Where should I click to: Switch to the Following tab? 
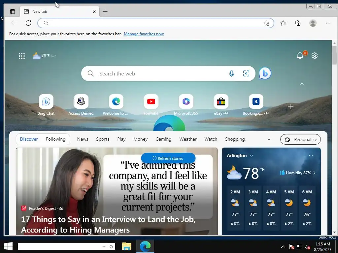point(55,139)
